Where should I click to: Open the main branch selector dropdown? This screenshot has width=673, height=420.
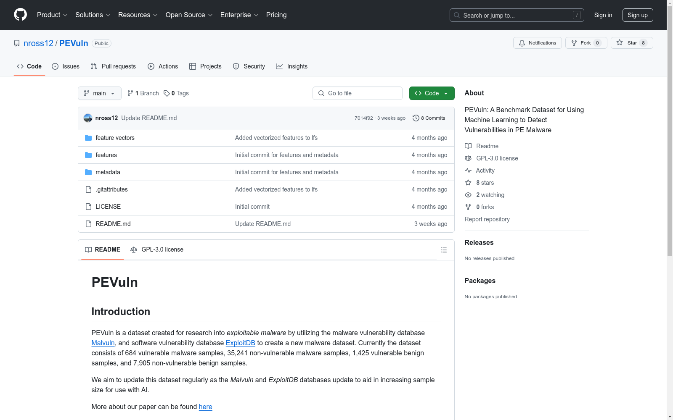pyautogui.click(x=100, y=93)
